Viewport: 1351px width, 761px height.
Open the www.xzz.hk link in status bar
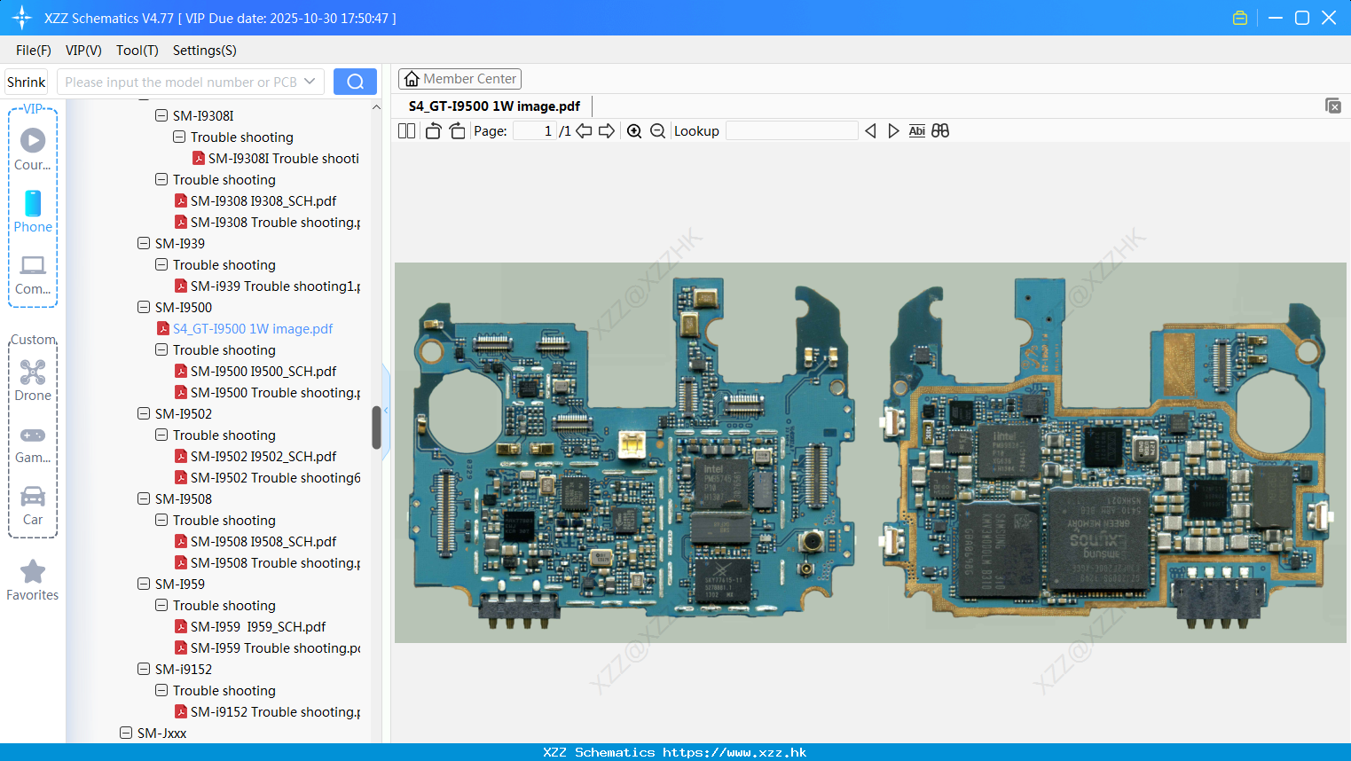point(734,752)
